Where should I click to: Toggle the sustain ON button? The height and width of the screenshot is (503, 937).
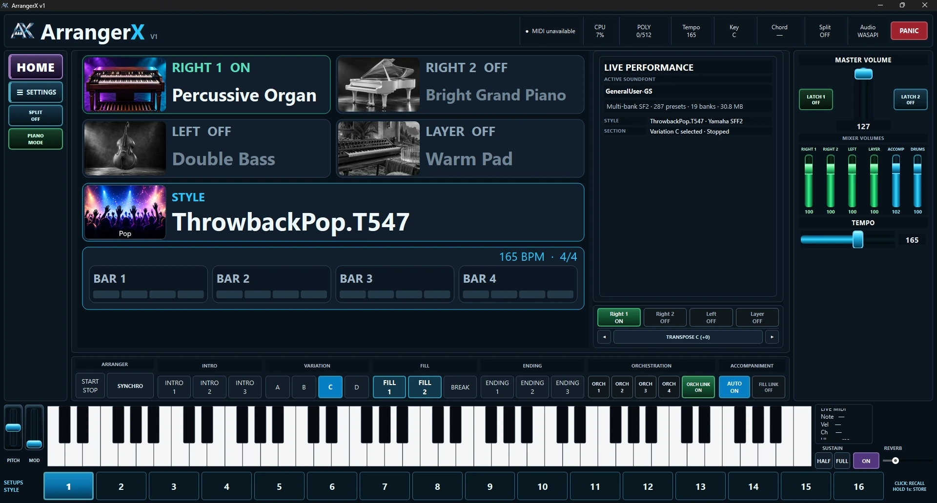click(866, 461)
